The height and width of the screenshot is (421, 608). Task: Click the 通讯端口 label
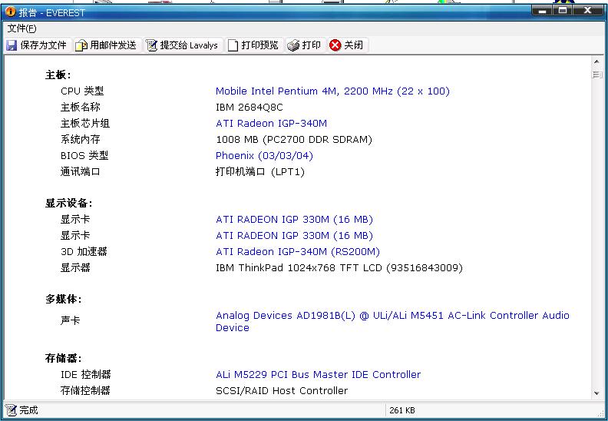[81, 172]
